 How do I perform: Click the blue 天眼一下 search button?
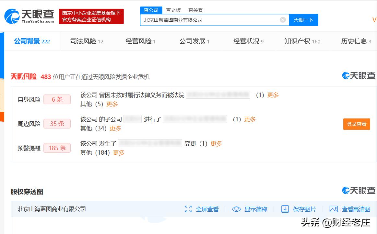[x=303, y=20]
